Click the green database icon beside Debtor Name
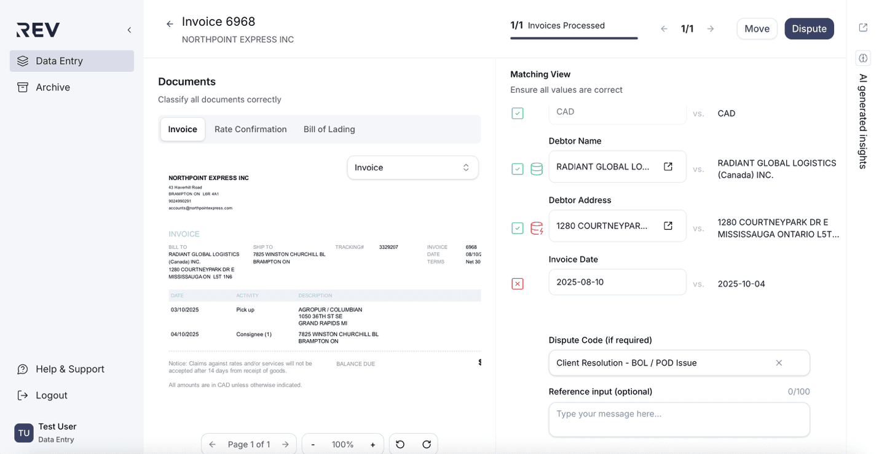The image size is (879, 454). [537, 169]
